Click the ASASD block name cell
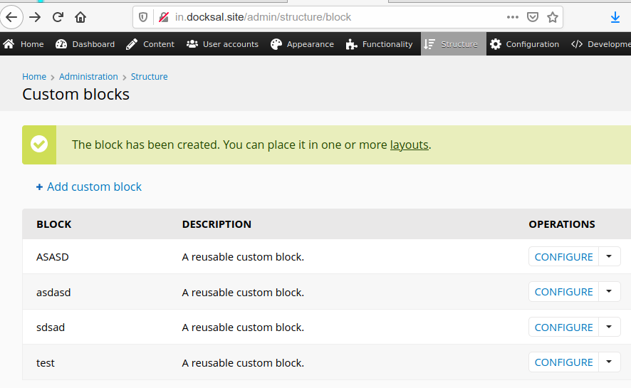The width and height of the screenshot is (631, 388). [52, 257]
